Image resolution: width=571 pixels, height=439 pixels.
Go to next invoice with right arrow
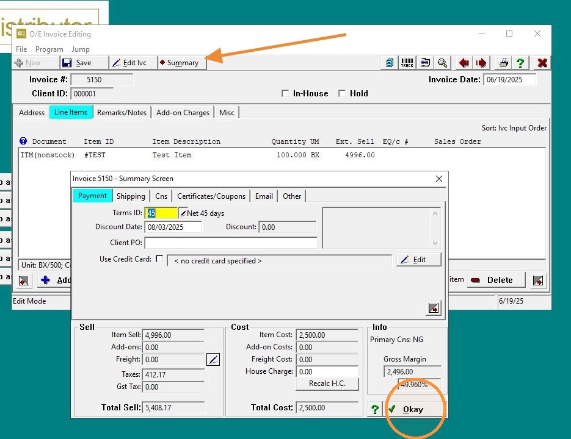pyautogui.click(x=481, y=63)
